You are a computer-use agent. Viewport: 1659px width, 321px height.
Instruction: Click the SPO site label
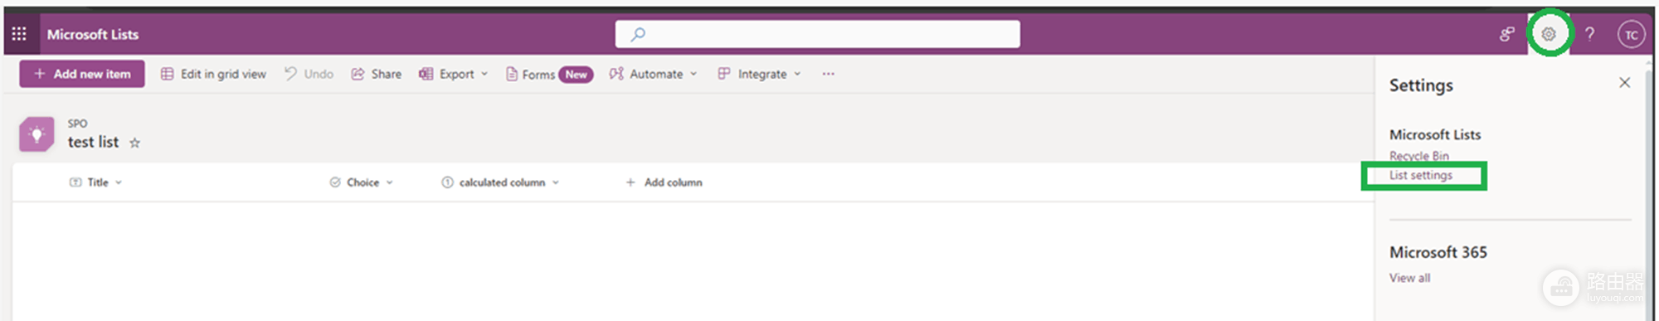click(77, 124)
